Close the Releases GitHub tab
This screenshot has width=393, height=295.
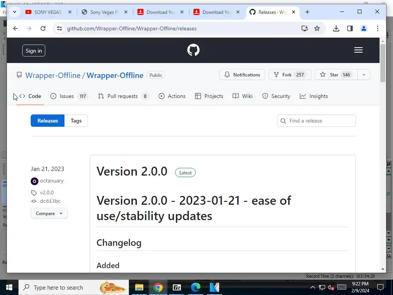tap(294, 12)
